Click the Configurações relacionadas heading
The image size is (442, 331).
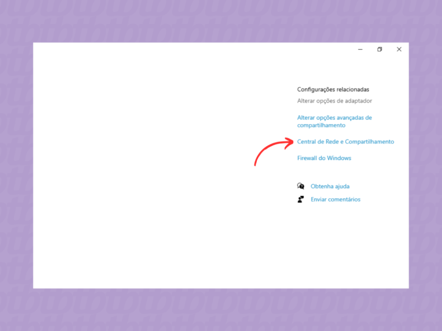tap(333, 90)
